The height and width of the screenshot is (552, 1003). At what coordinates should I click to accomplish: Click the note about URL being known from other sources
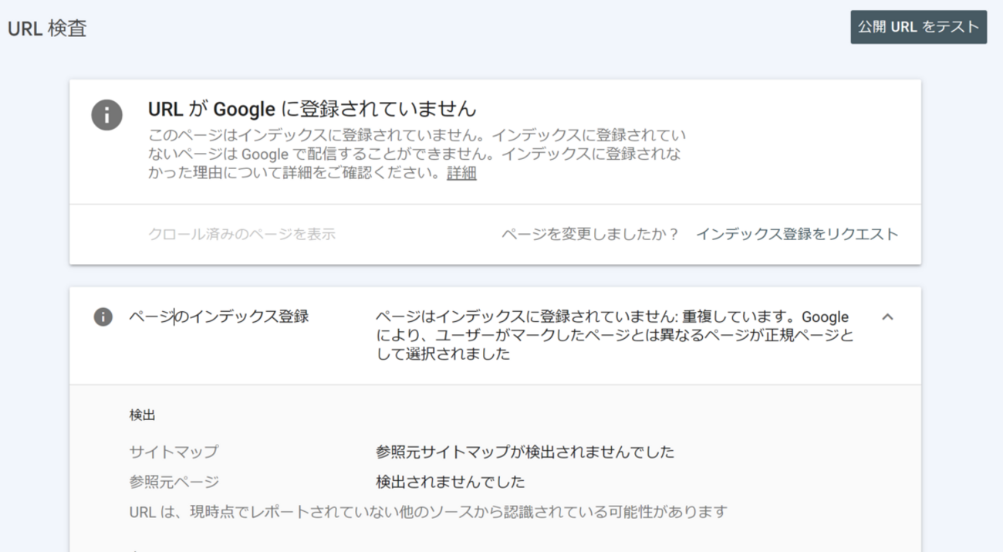coord(428,511)
